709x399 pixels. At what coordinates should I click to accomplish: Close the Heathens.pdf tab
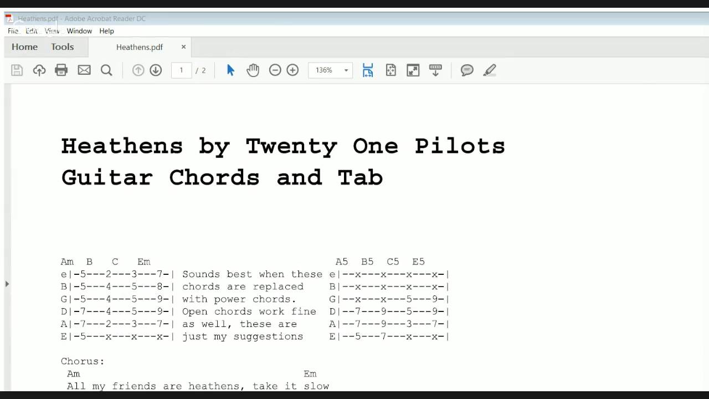[x=183, y=47]
